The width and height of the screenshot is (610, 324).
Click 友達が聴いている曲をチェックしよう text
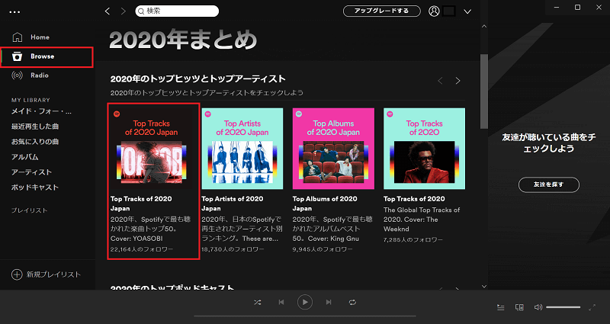[549, 143]
